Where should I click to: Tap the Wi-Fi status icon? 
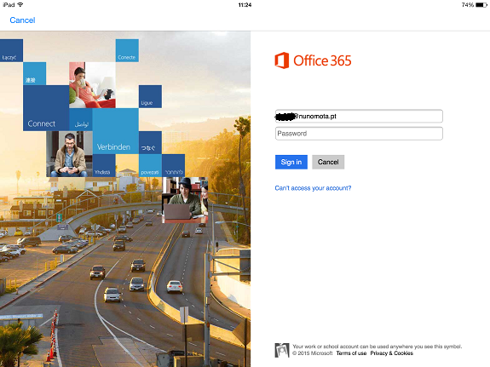coord(20,5)
